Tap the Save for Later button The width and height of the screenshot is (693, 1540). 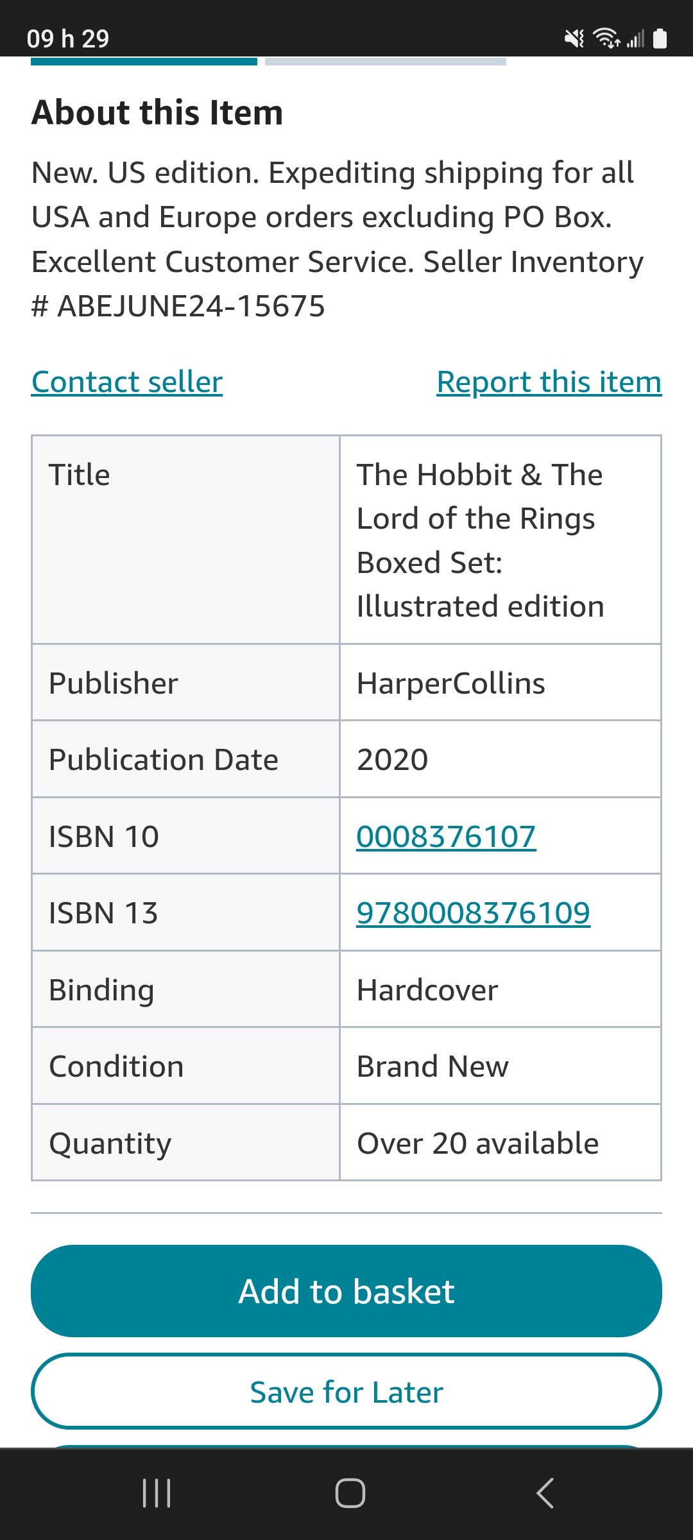point(346,1392)
